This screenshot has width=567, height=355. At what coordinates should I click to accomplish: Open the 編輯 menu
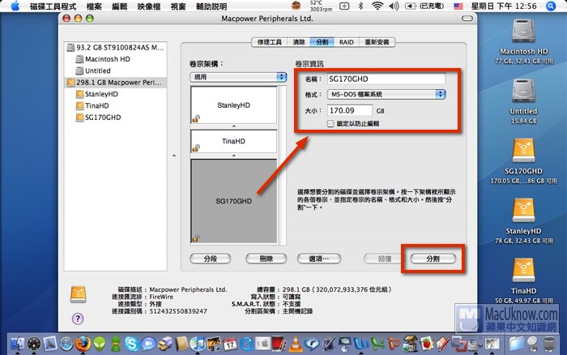coord(119,6)
